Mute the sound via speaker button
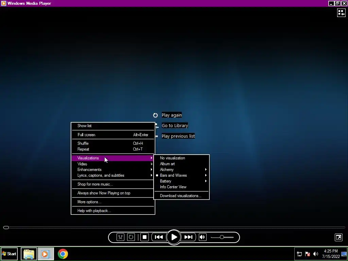The image size is (348, 261). [x=203, y=237]
